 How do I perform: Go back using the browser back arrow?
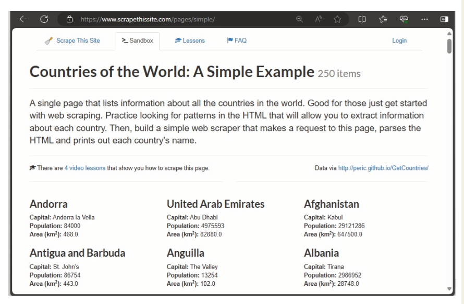point(23,19)
